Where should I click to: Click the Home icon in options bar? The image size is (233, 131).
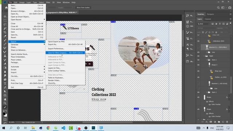(x=6, y=8)
